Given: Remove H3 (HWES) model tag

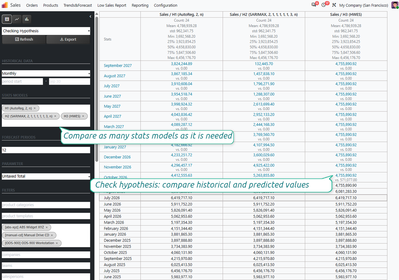Looking at the screenshot, I should (83, 116).
